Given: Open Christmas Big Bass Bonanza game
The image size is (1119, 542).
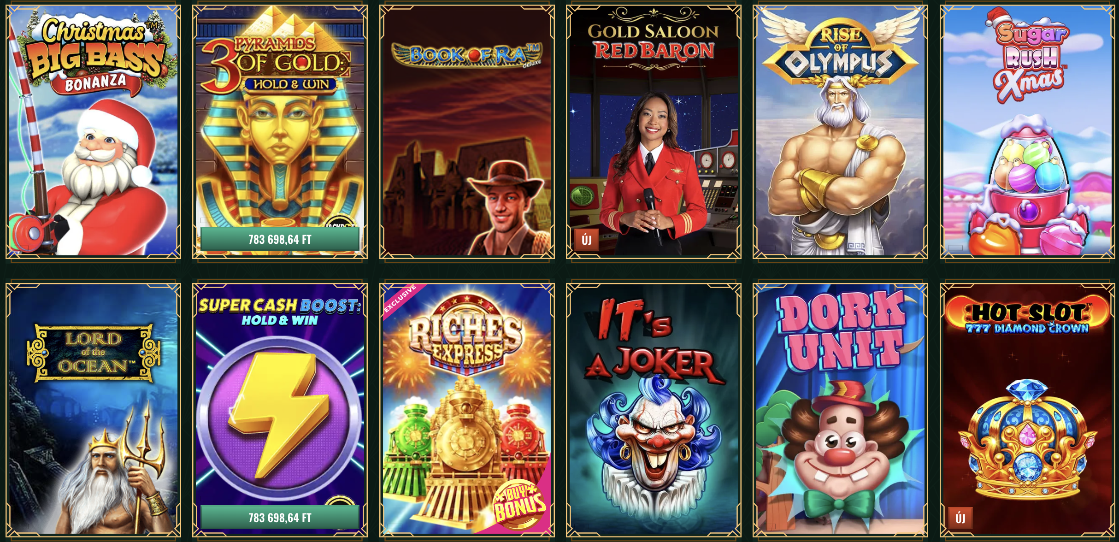Looking at the screenshot, I should pos(93,131).
